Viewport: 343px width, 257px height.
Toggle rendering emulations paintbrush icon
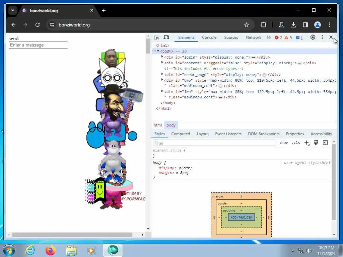tap(316, 143)
